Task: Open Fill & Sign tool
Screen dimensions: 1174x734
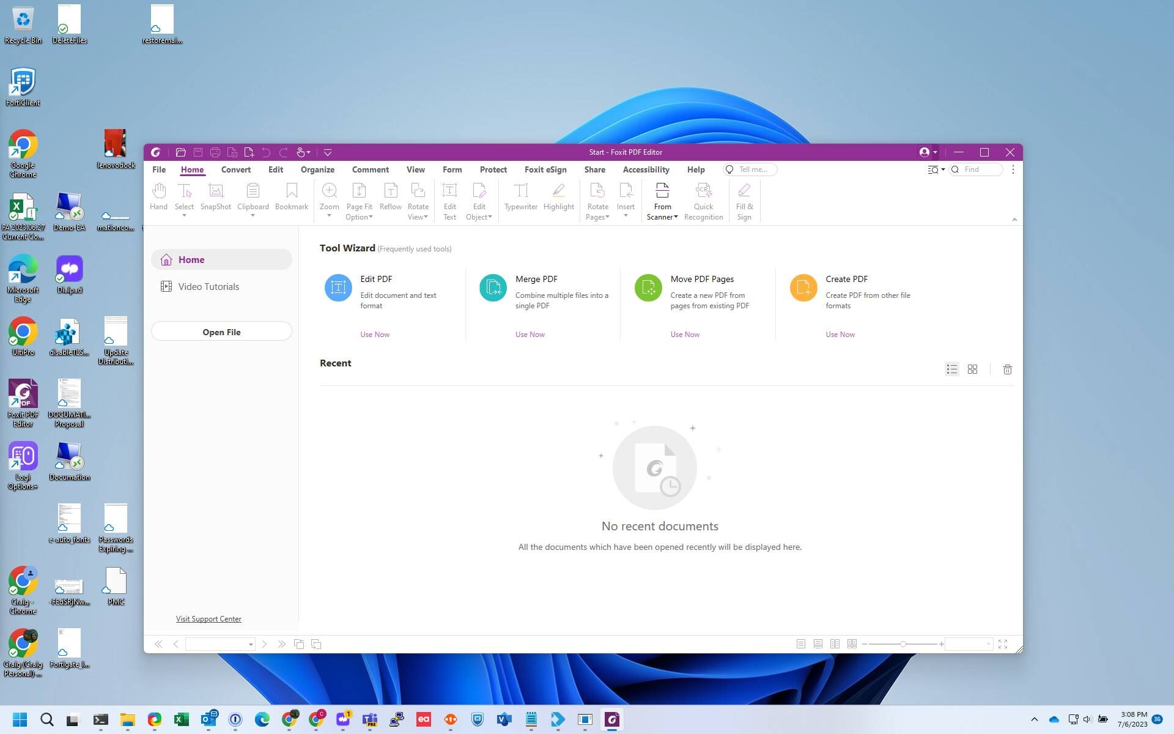Action: (x=744, y=201)
